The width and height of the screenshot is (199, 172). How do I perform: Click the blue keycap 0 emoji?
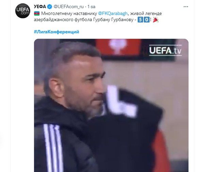click(147, 20)
